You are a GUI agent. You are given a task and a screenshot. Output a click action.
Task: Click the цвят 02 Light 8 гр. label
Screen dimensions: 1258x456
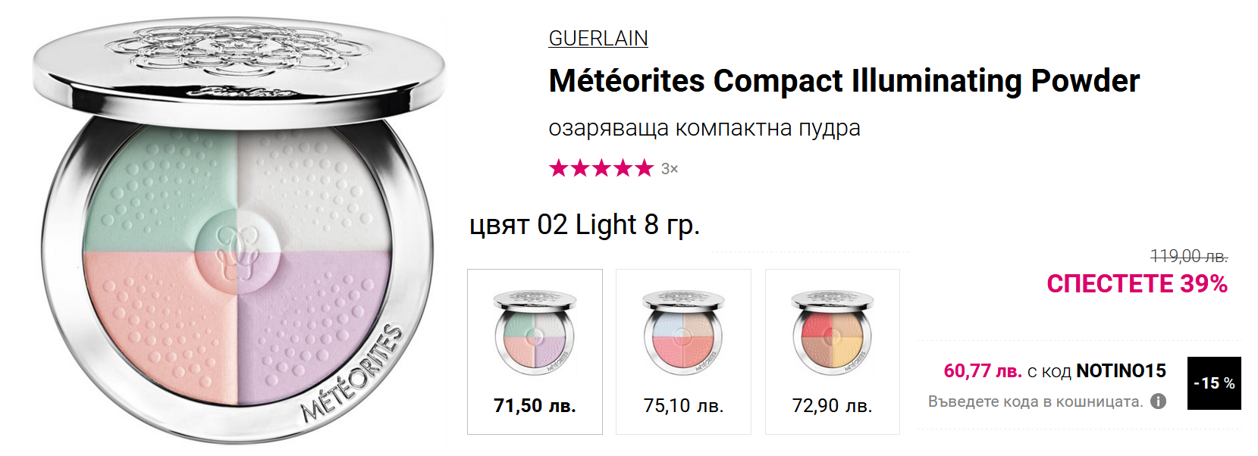pos(585,224)
